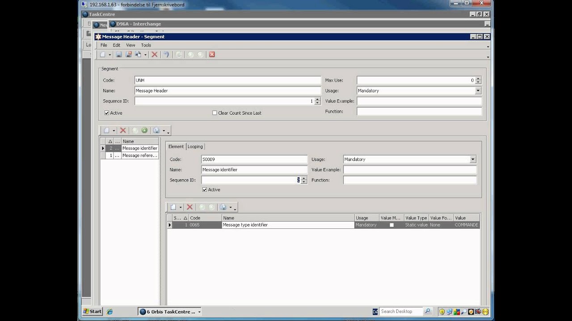
Task: Click the segment Function field
Action: 419,111
